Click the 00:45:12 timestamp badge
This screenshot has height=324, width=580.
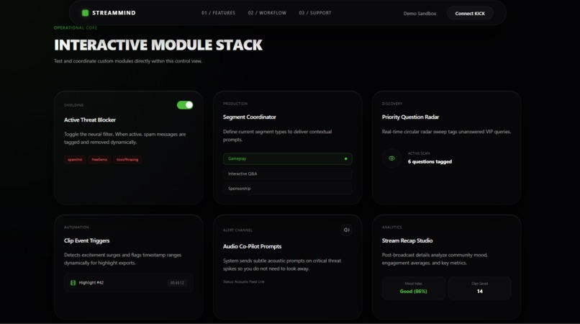pos(177,283)
